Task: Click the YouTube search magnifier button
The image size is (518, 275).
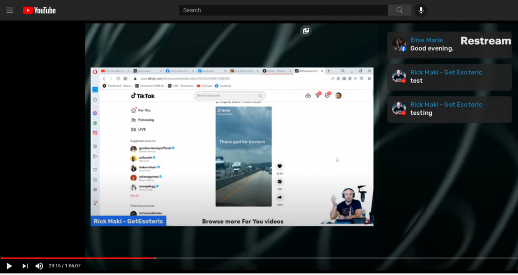Action: [x=400, y=10]
